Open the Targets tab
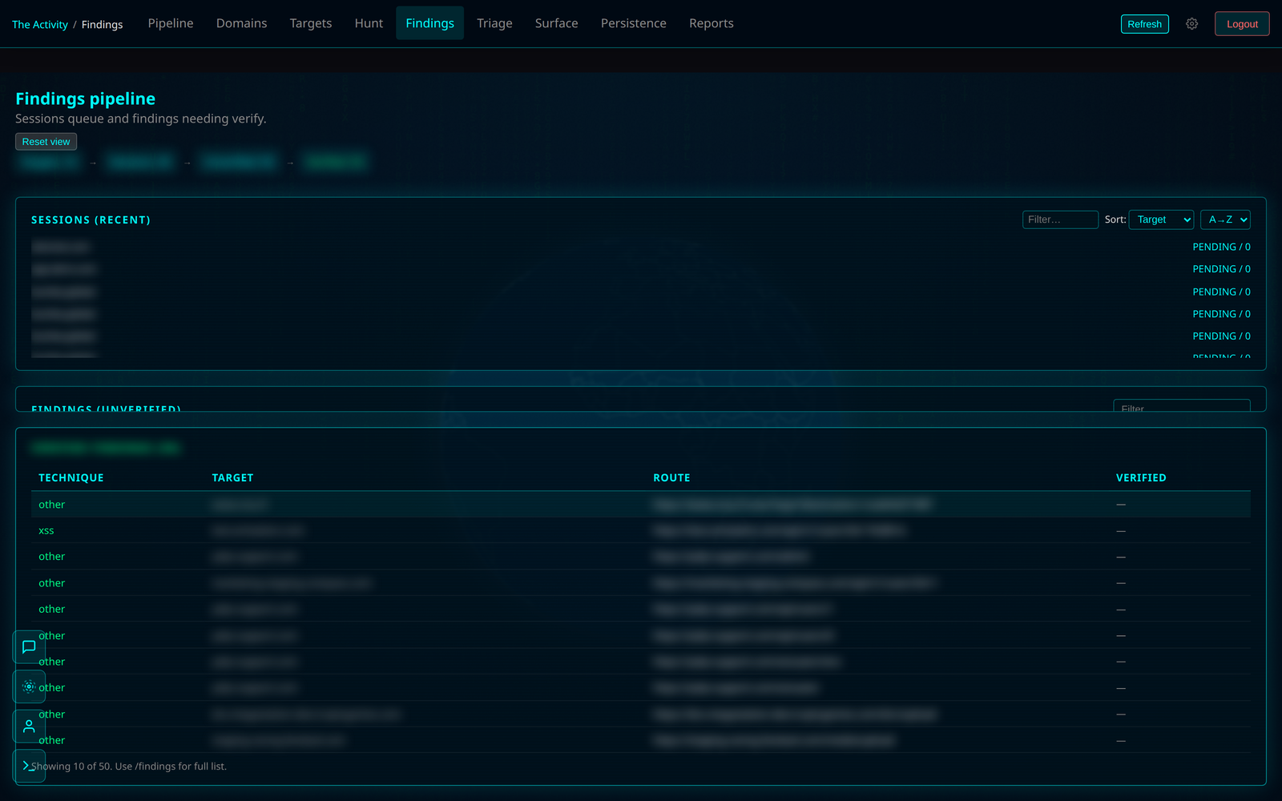The width and height of the screenshot is (1282, 801). [x=311, y=23]
